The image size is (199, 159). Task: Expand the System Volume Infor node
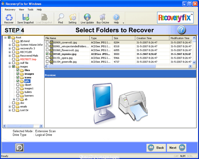click(10, 45)
